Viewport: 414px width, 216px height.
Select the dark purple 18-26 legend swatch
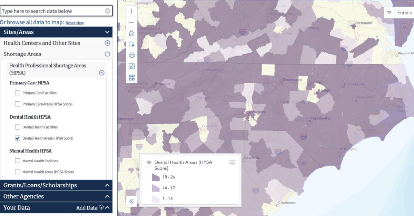pyautogui.click(x=156, y=177)
